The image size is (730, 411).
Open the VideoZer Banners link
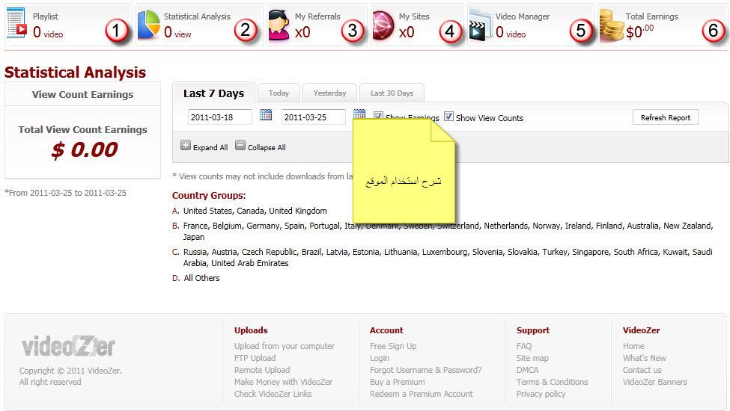[x=654, y=382]
